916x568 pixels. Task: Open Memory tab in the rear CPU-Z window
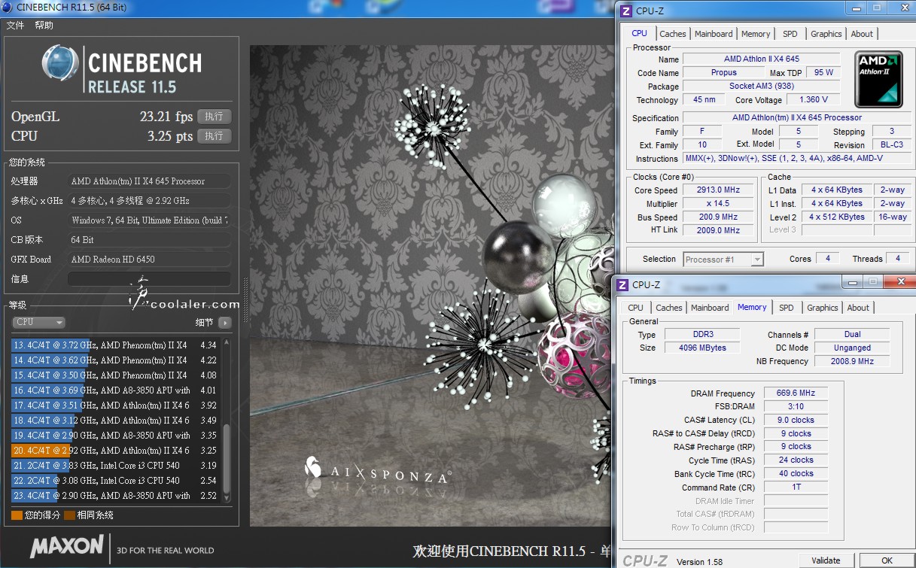[x=756, y=34]
